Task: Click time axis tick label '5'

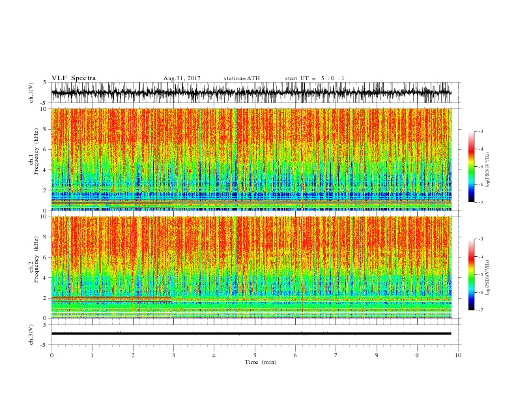Action: pos(255,355)
